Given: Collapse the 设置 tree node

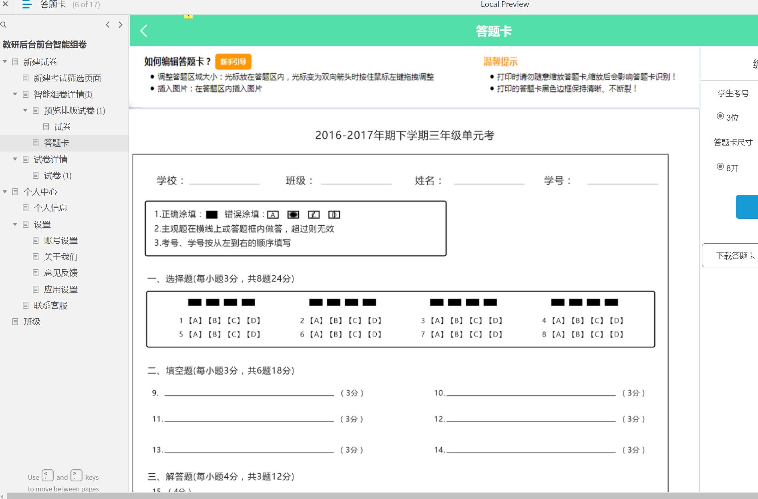Looking at the screenshot, I should pos(15,224).
